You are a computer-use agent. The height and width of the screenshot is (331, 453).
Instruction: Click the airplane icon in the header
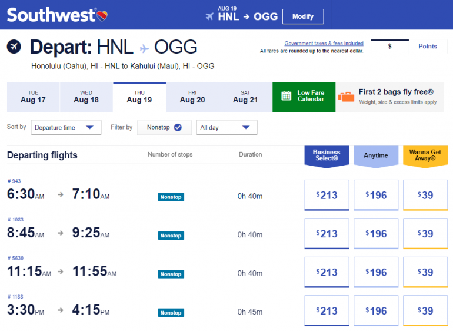(x=209, y=16)
